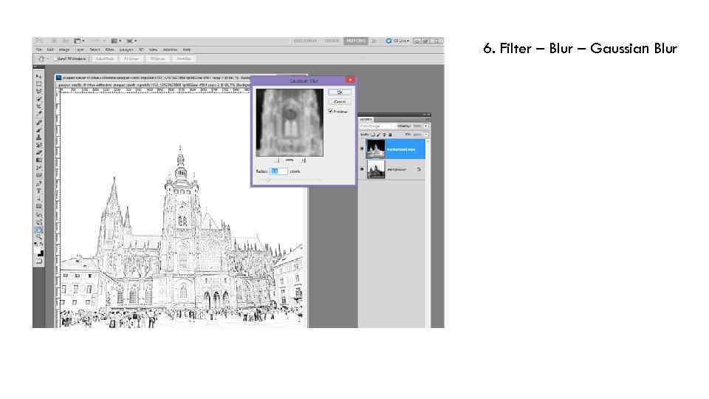Hide the Background layer eye icon
709x399 pixels.
[x=362, y=169]
